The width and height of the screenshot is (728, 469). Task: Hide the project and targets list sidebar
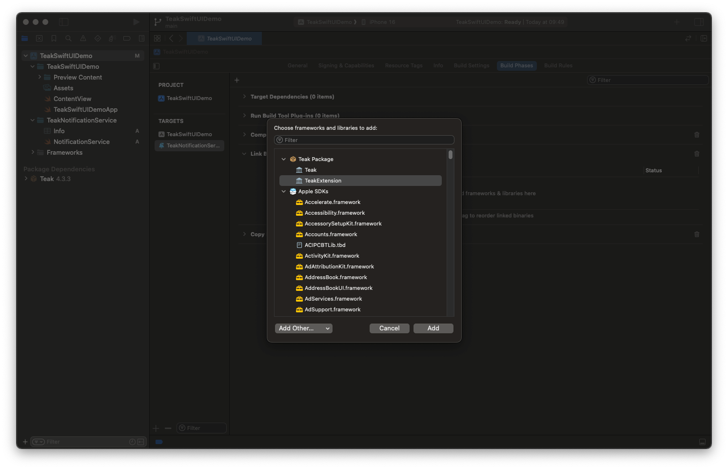157,66
